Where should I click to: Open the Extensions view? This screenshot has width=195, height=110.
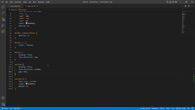[3, 31]
